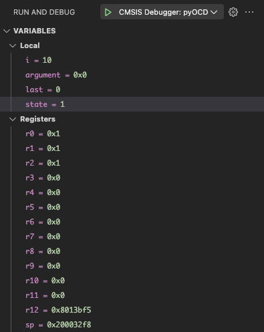Collapse the VARIABLES section chevron

7,31
